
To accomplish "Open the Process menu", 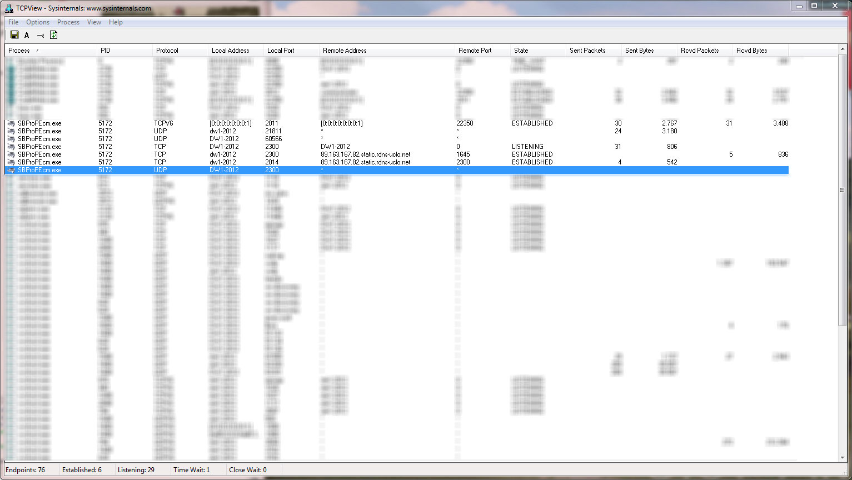I will [68, 22].
